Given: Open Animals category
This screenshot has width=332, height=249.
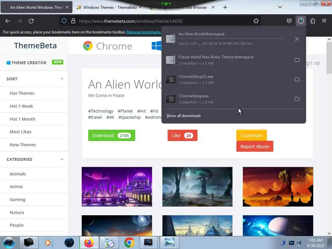Looking at the screenshot, I should click(18, 174).
